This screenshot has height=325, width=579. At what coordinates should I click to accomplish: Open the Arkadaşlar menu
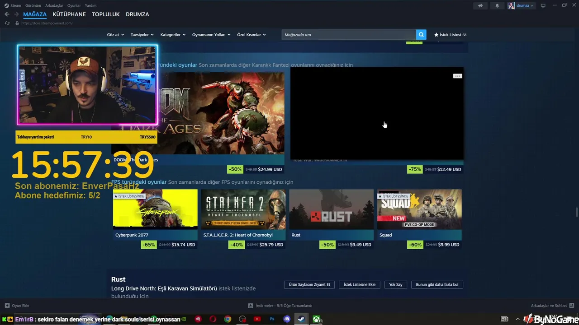coord(54,5)
